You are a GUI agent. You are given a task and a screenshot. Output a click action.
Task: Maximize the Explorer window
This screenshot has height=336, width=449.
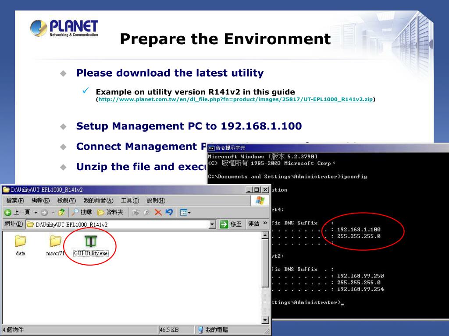(x=257, y=189)
